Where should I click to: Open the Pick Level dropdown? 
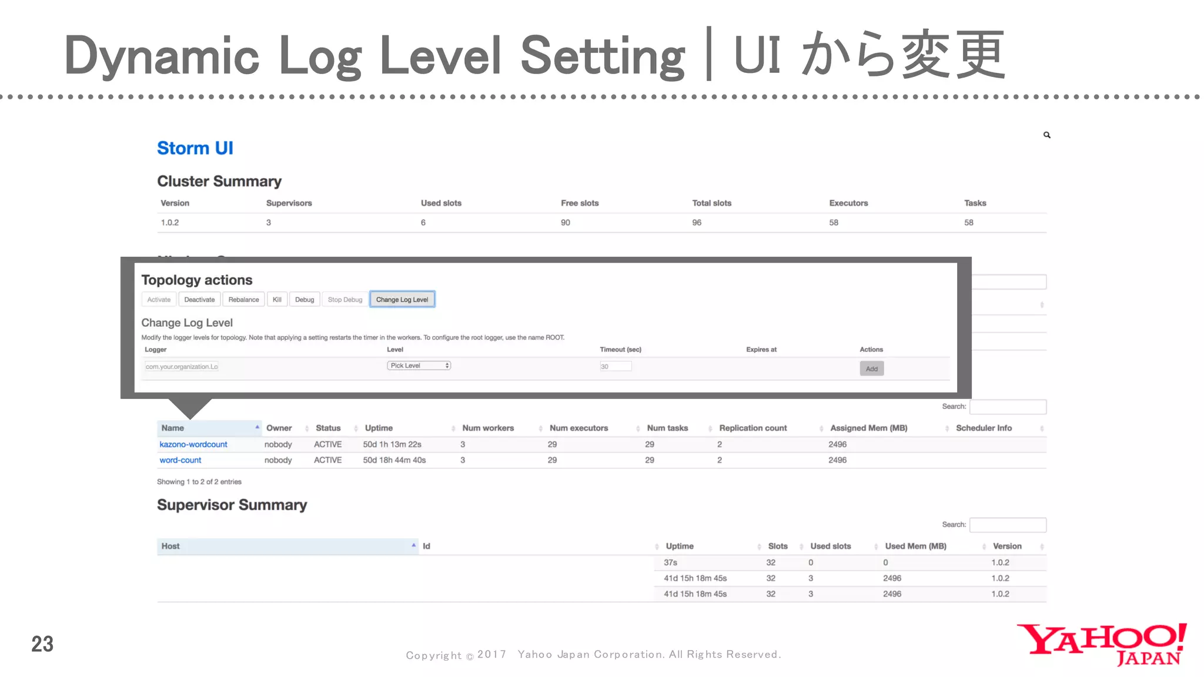[x=419, y=366]
